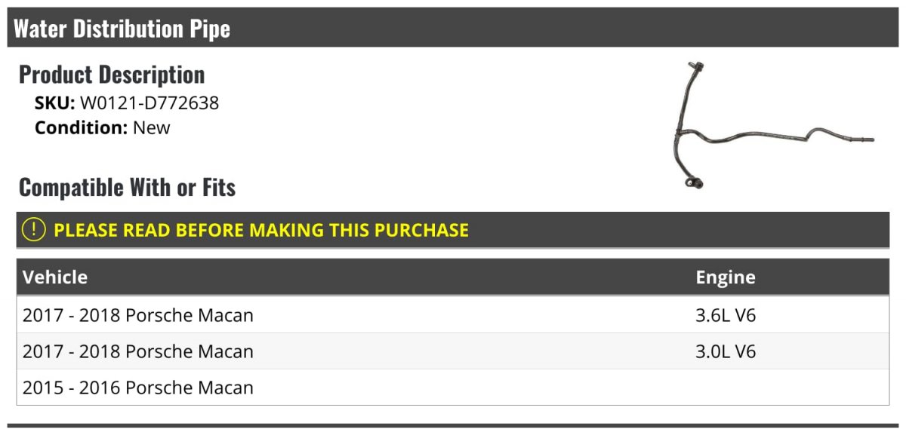The image size is (906, 435).
Task: Select the 2015 - 2016 Porsche Macan entry
Action: [x=138, y=388]
